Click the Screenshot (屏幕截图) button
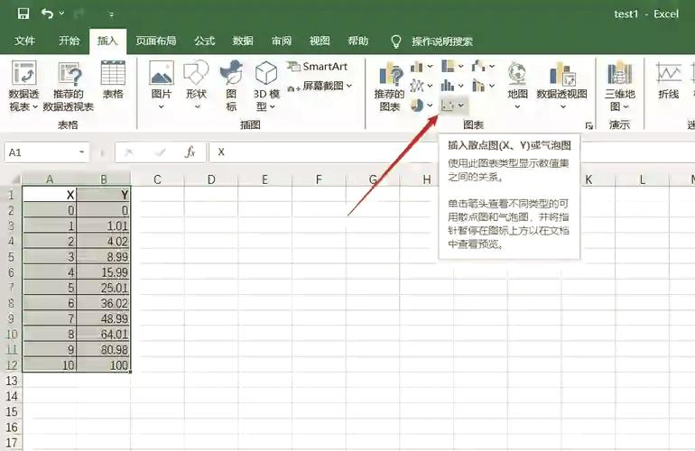Image resolution: width=695 pixels, height=451 pixels. (x=320, y=87)
